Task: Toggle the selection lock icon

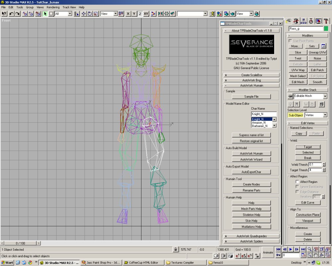Action: pos(175,249)
